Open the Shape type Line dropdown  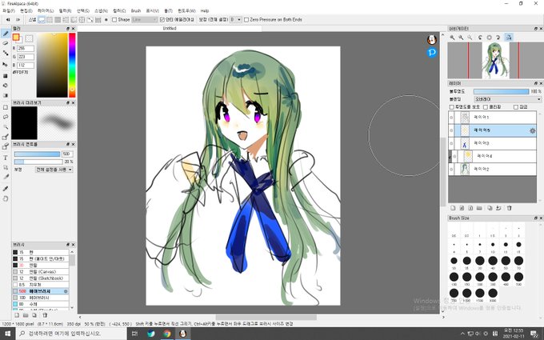144,20
